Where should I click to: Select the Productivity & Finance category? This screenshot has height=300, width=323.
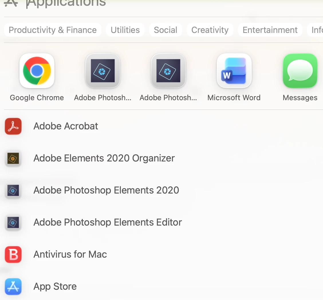coord(52,30)
